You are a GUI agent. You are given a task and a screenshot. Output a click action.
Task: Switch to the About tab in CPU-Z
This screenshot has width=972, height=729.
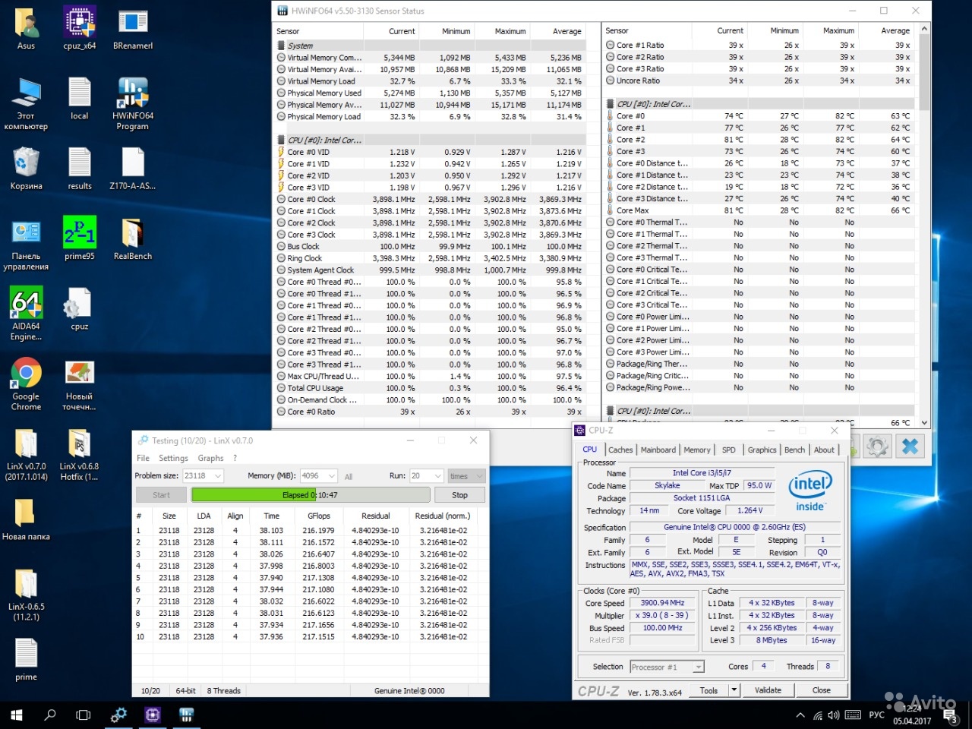824,450
